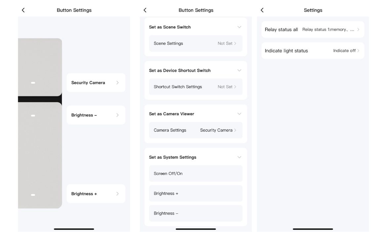Collapse the Set as Camera Viewer section

pos(239,114)
